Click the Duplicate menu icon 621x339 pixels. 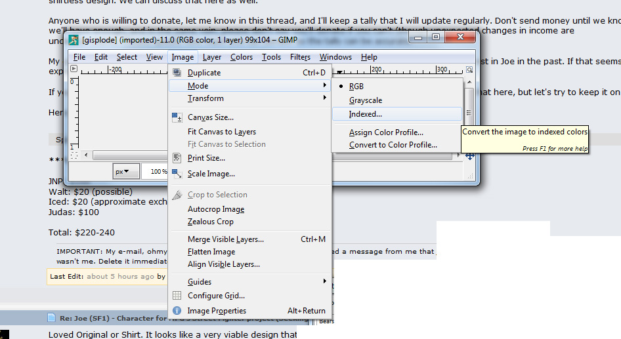pos(177,72)
